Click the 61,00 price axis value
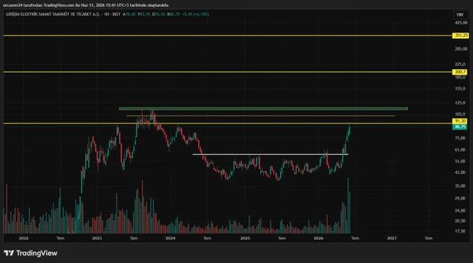Viewport: 473px width, 263px height. point(460,150)
